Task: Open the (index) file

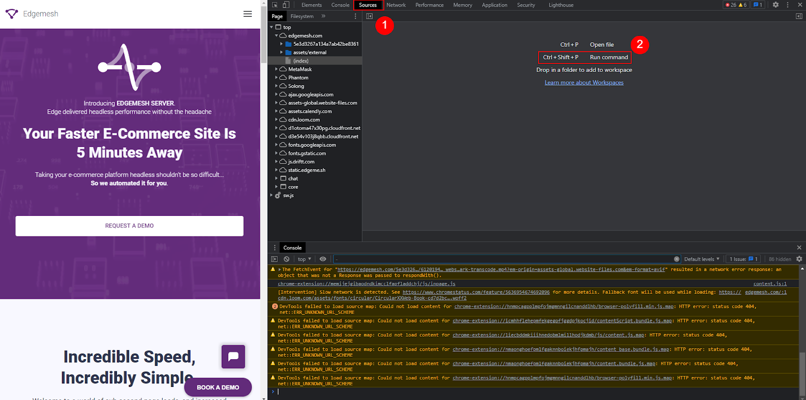Action: 301,61
